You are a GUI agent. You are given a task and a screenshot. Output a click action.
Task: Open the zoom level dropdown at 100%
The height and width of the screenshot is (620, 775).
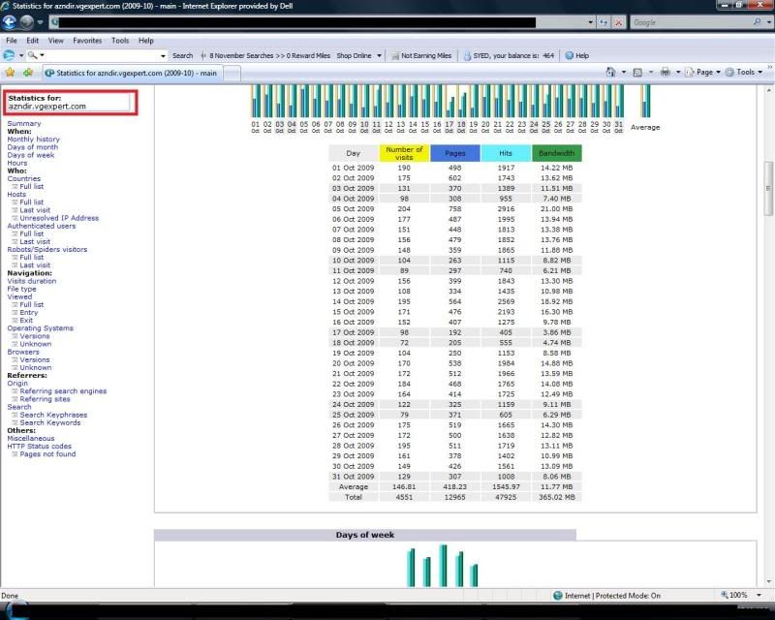(742, 595)
